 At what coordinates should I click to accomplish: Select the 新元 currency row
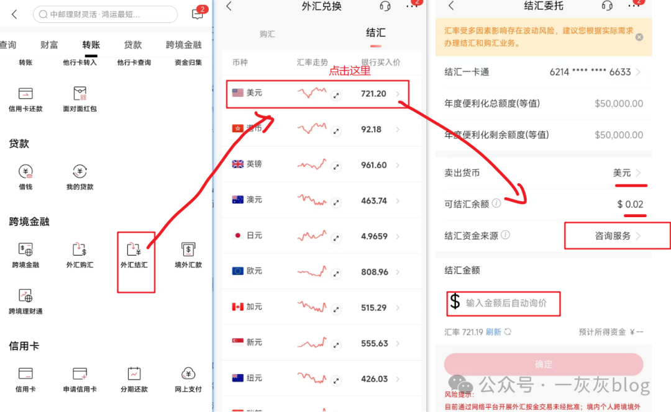(x=321, y=343)
